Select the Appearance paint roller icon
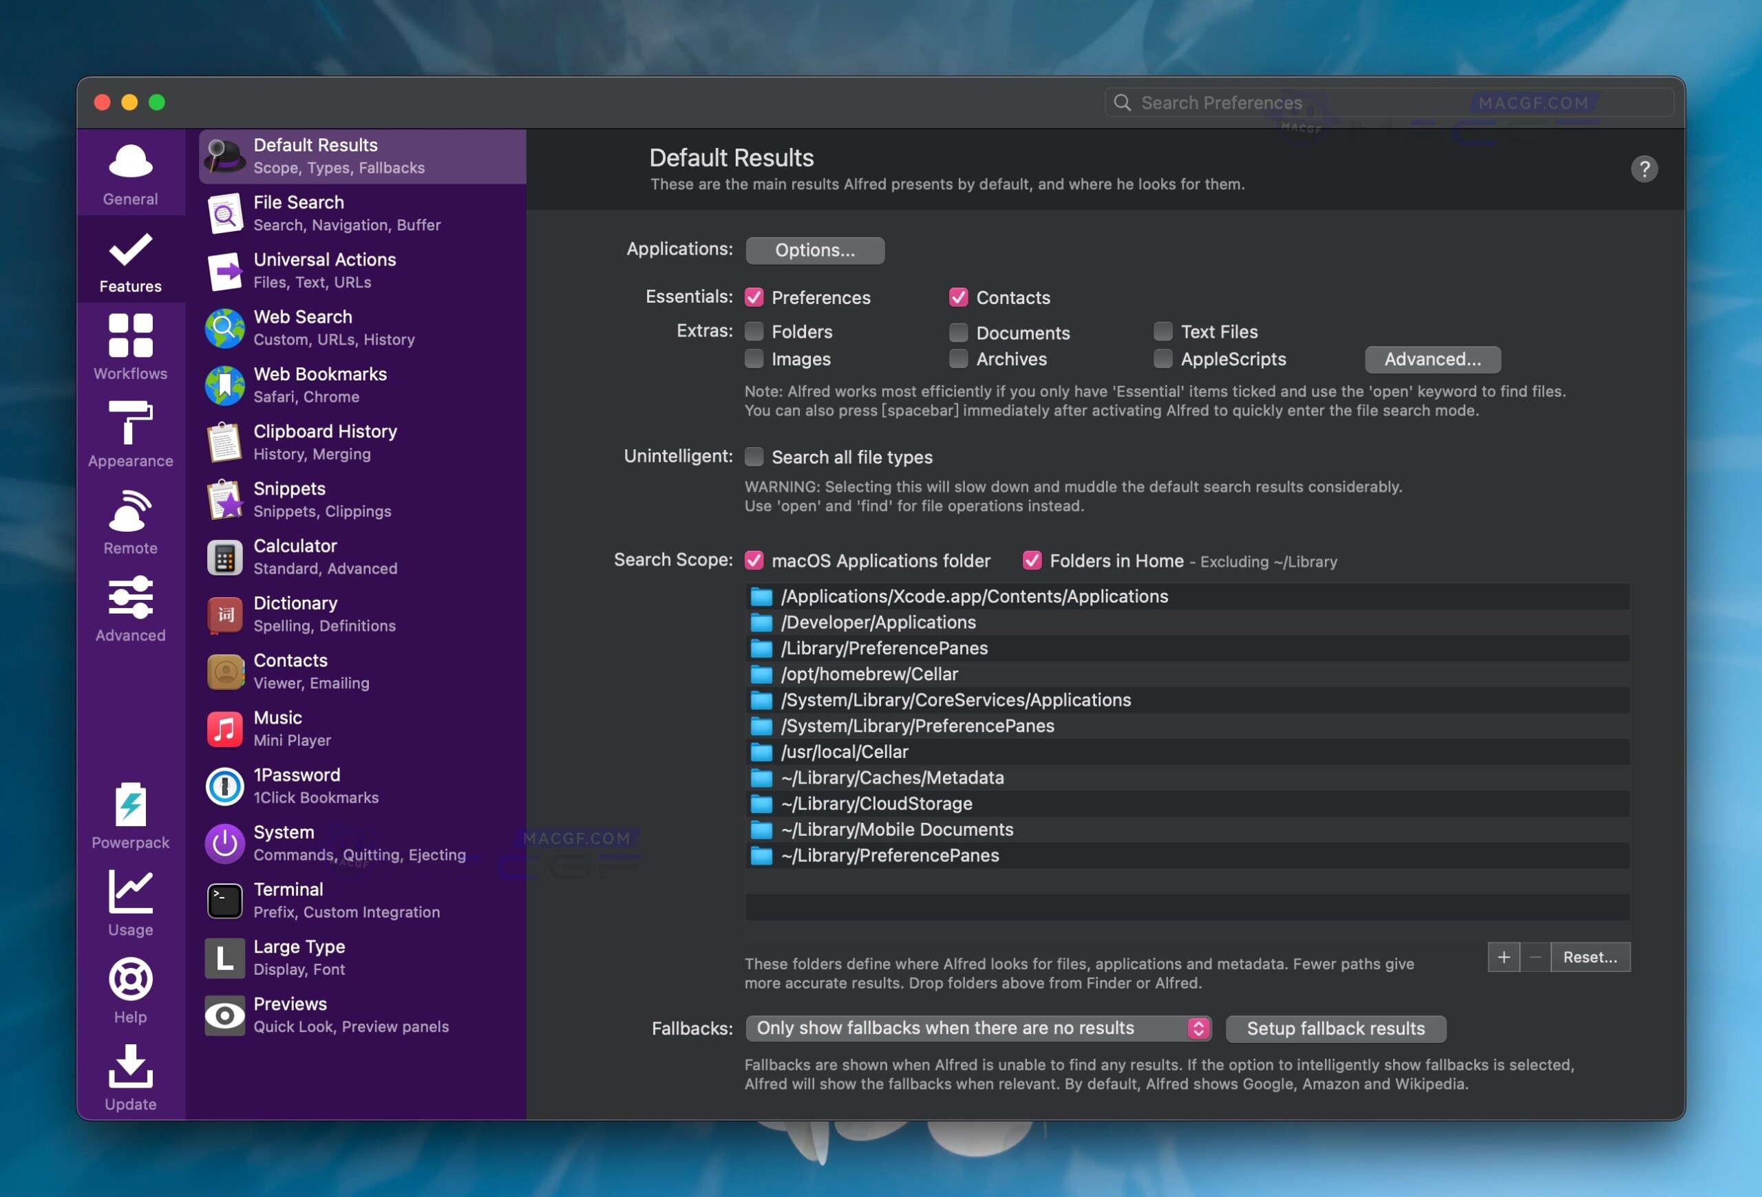This screenshot has width=1762, height=1197. [x=130, y=423]
